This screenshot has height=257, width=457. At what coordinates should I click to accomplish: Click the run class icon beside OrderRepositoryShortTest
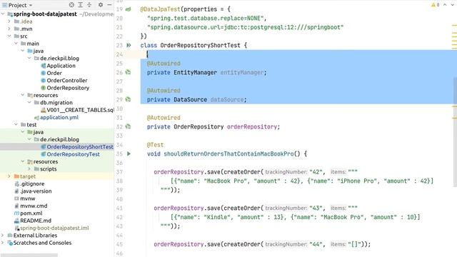pyautogui.click(x=129, y=45)
